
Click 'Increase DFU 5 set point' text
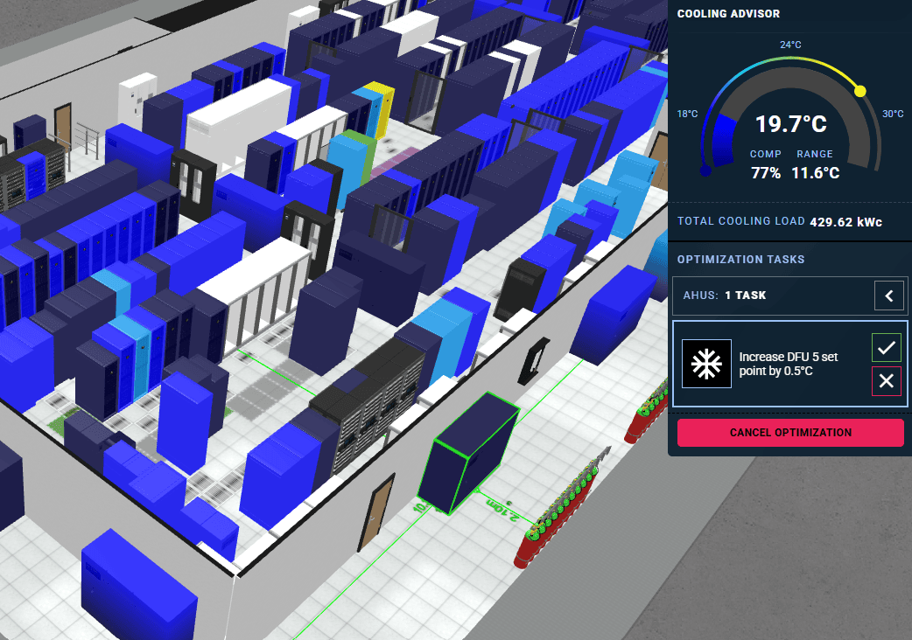coord(788,364)
